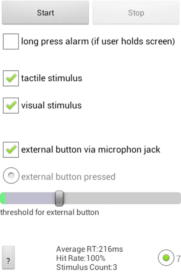Click the threshold slider handle

point(59,198)
